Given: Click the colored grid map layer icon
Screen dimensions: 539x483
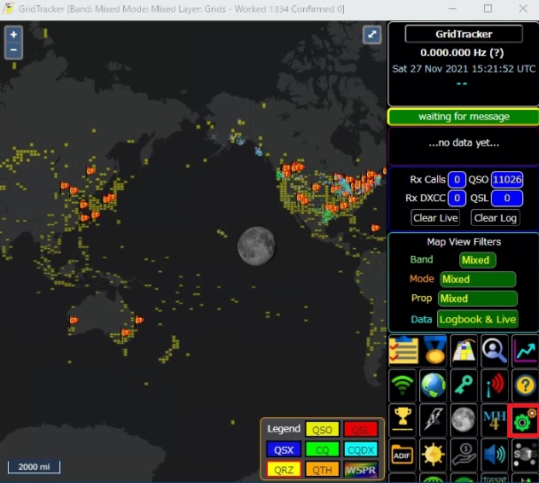Looking at the screenshot, I should pyautogui.click(x=464, y=350).
